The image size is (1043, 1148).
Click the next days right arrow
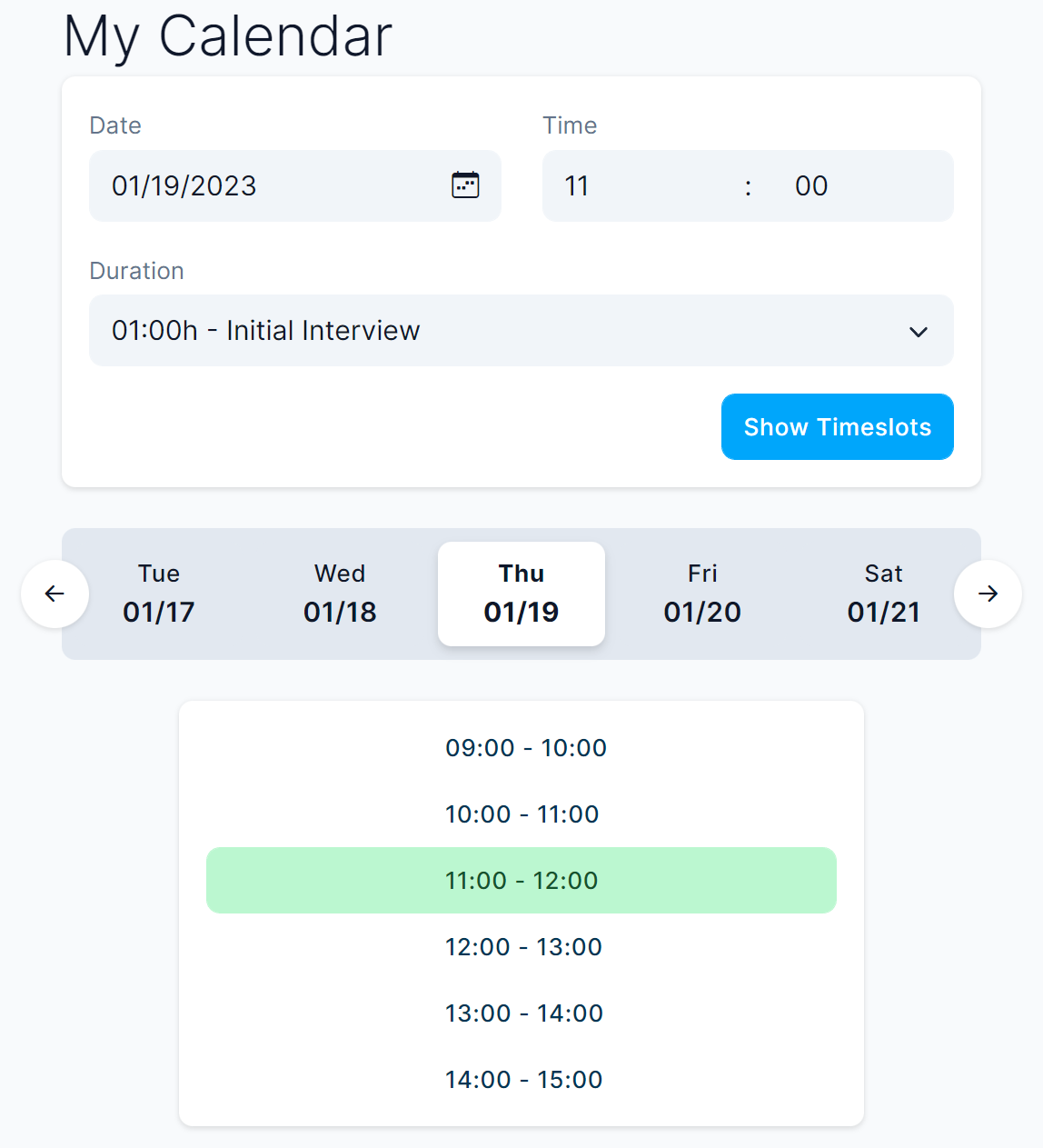[x=988, y=594]
